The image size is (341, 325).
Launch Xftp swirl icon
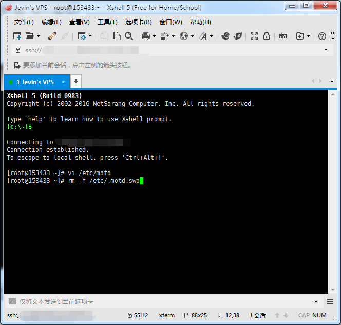tap(225, 36)
